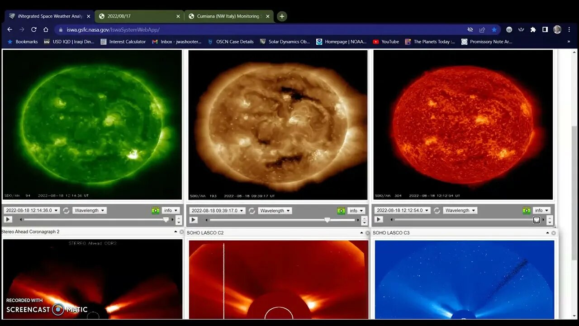Click the AIA 304 timeline slider handle
Image resolution: width=579 pixels, height=326 pixels.
coord(536,220)
